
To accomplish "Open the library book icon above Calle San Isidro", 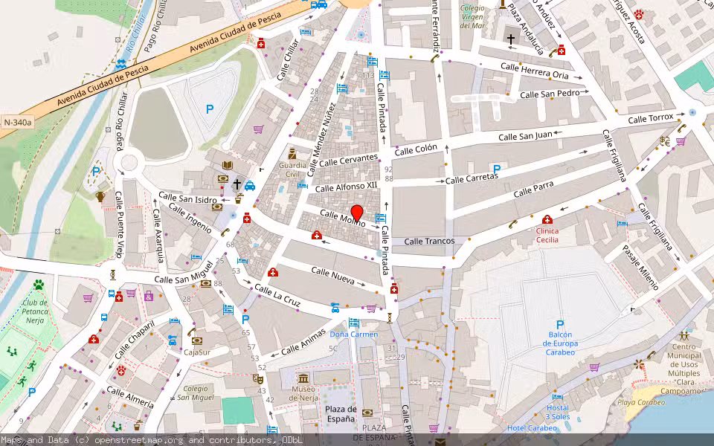I will click(228, 165).
